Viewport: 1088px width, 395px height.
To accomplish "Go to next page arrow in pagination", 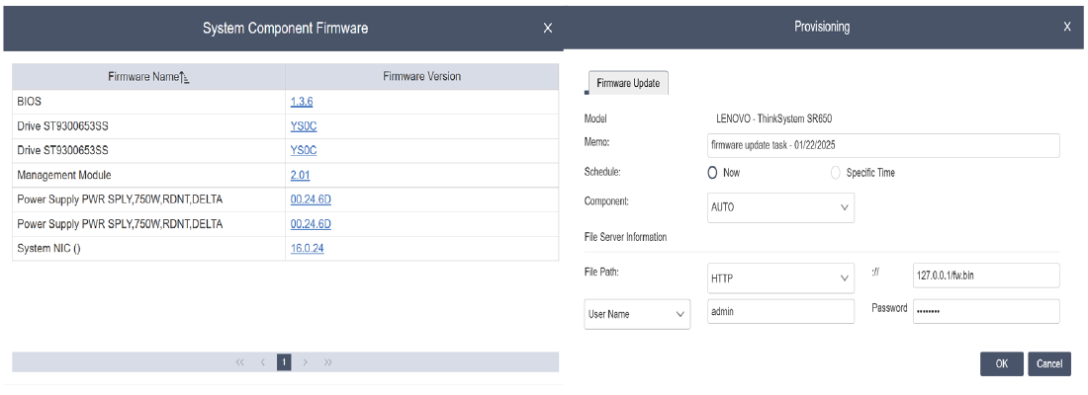I will tap(306, 362).
